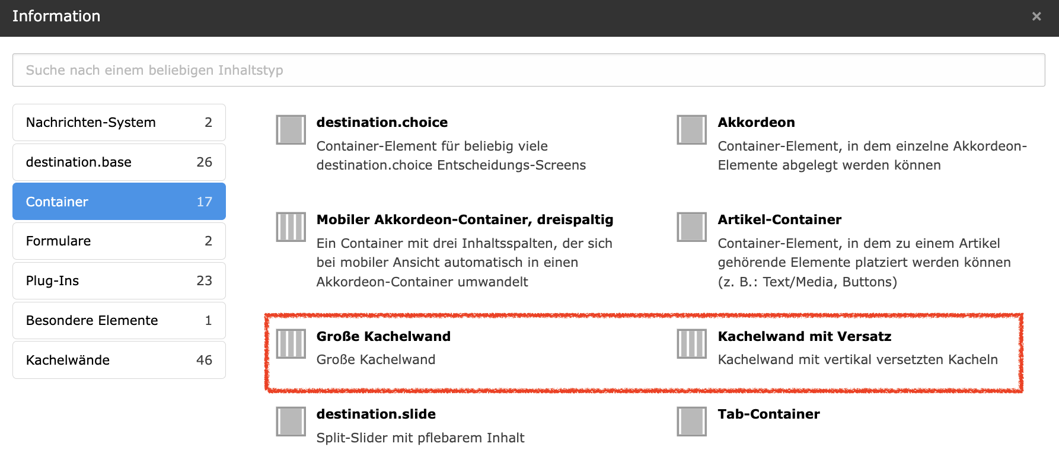Click the Artikel-Container icon

[691, 227]
